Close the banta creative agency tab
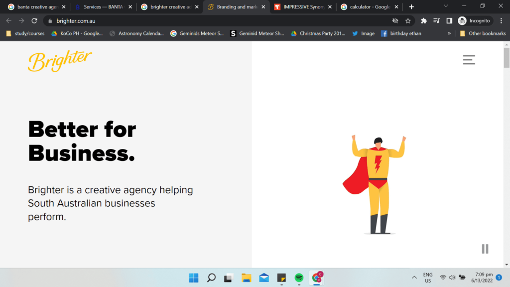The image size is (510, 287). pyautogui.click(x=64, y=7)
